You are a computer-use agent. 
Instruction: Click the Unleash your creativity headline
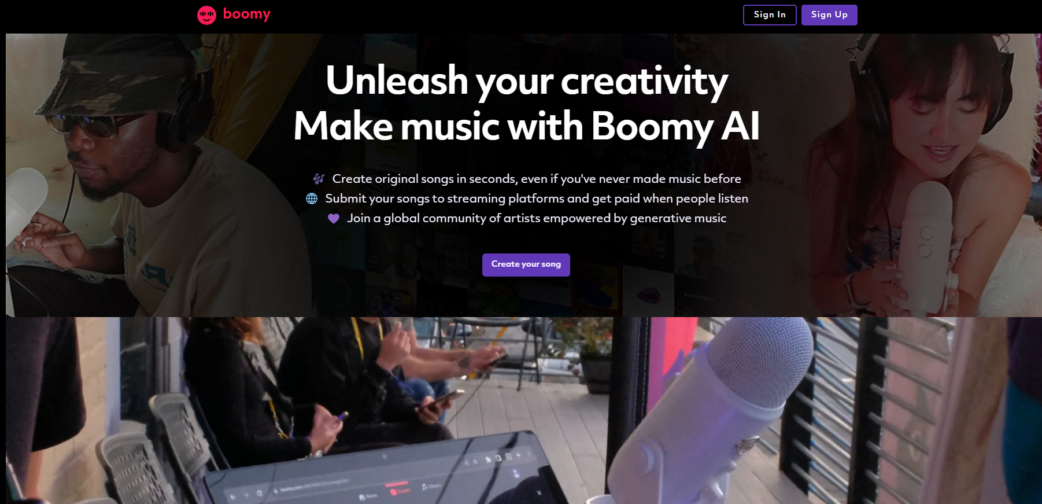(x=527, y=80)
